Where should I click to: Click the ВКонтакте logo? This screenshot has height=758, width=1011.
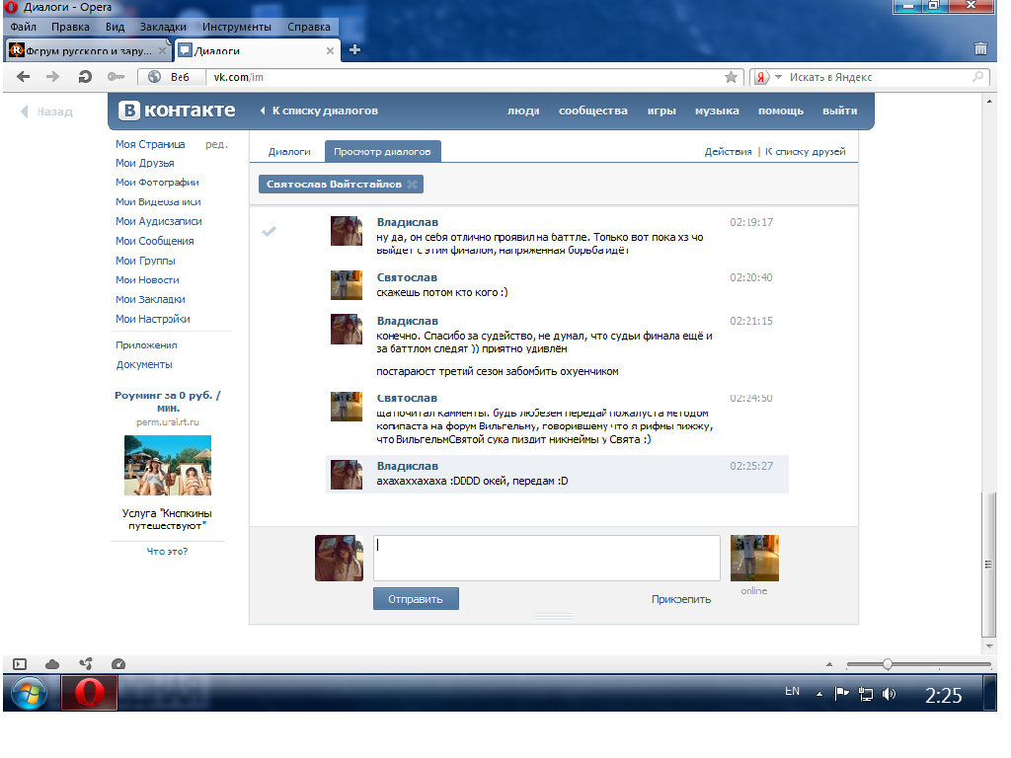(x=177, y=111)
